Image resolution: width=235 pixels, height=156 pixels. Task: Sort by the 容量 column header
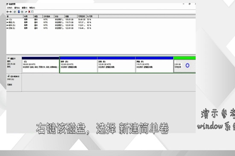point(71,16)
